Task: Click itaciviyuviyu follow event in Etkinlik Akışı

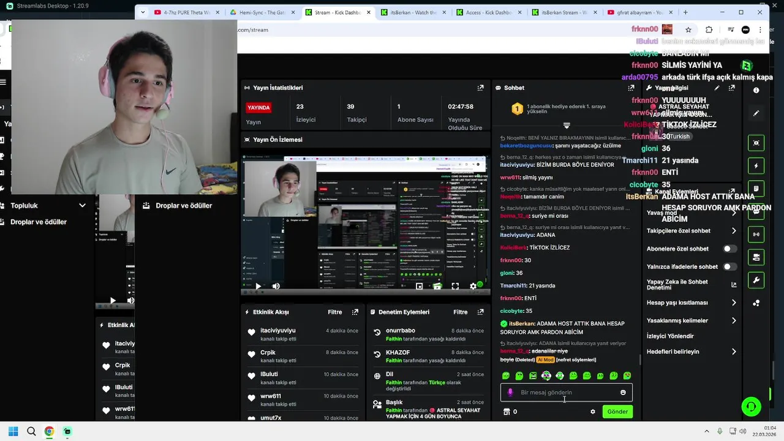Action: (x=303, y=334)
